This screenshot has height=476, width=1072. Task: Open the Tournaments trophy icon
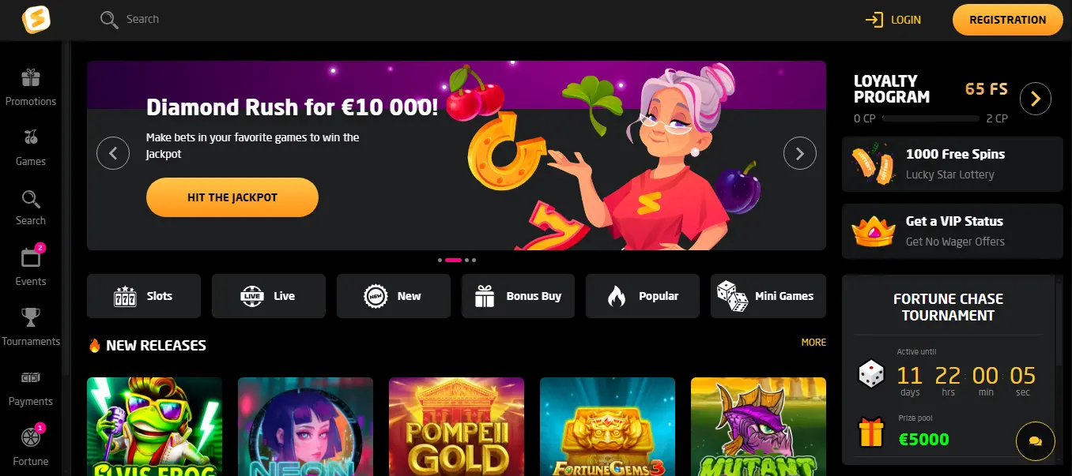(x=31, y=317)
